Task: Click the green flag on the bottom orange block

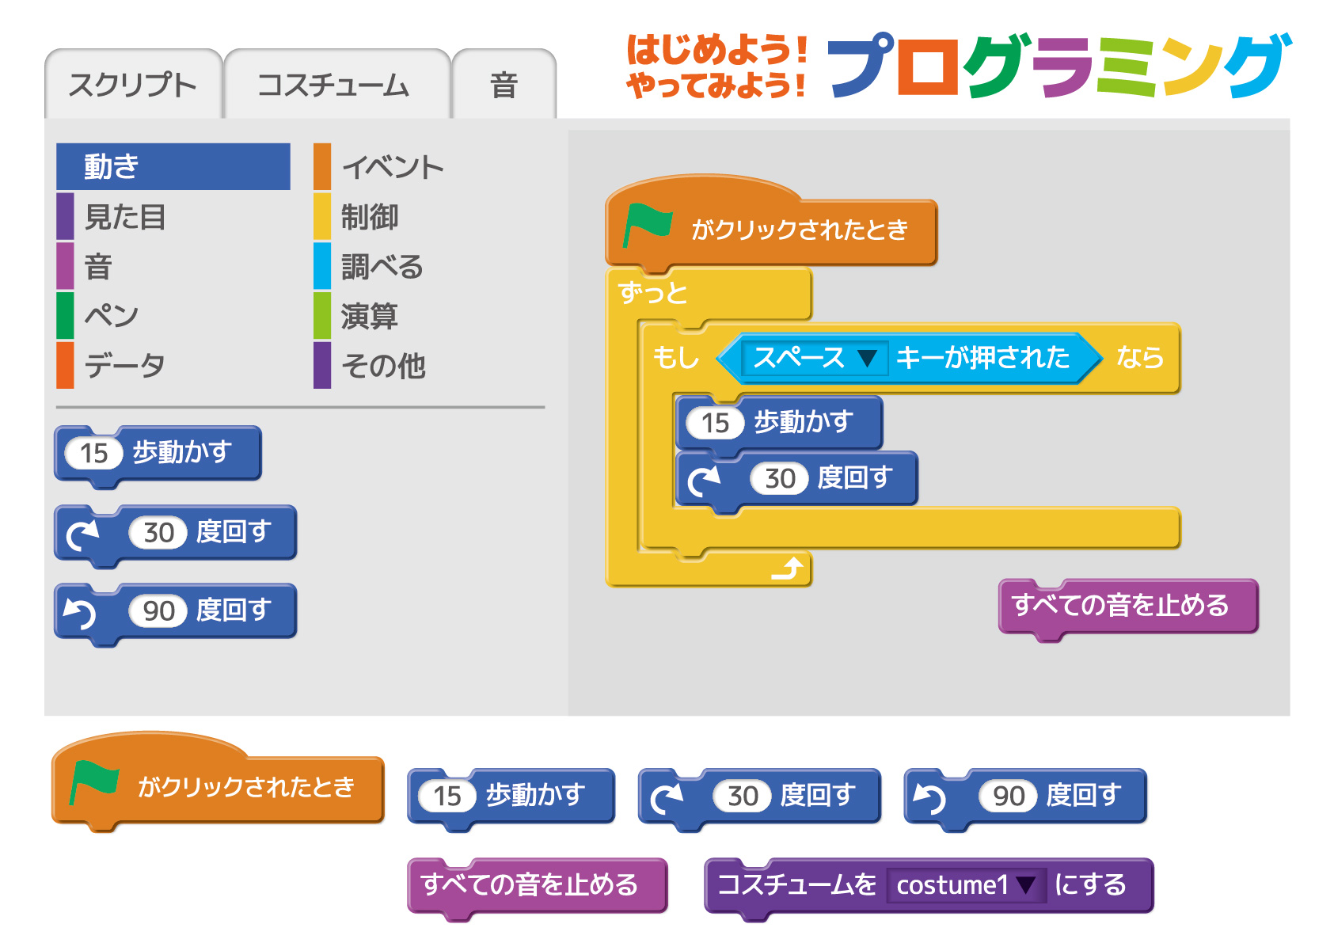Action: pyautogui.click(x=93, y=782)
